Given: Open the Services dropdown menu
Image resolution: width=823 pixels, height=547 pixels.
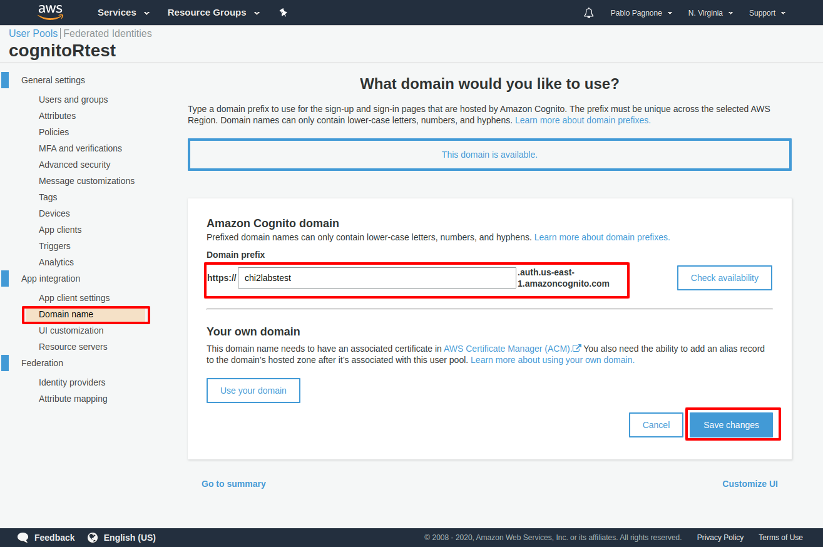Looking at the screenshot, I should click(x=123, y=13).
